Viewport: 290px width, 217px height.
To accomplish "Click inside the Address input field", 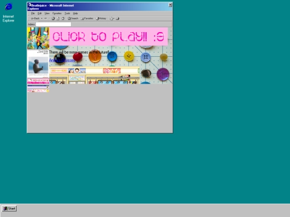I will (x=53, y=24).
